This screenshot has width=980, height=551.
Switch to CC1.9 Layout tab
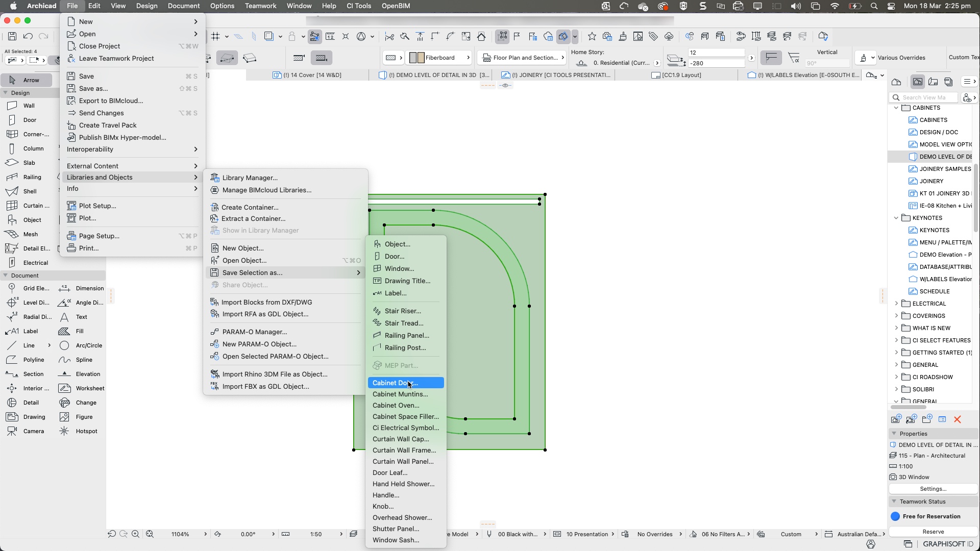676,75
